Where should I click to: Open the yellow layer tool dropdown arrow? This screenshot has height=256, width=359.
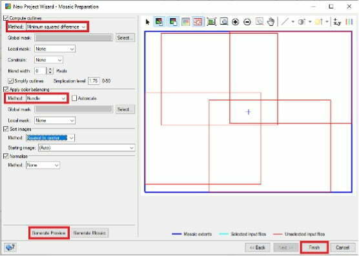coord(327,22)
